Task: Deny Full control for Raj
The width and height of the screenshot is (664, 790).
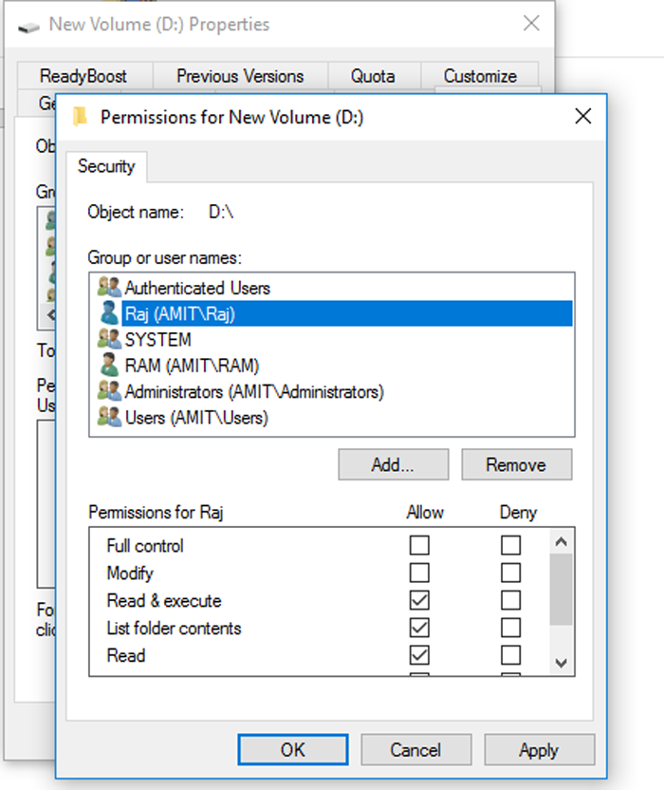Action: (x=510, y=546)
